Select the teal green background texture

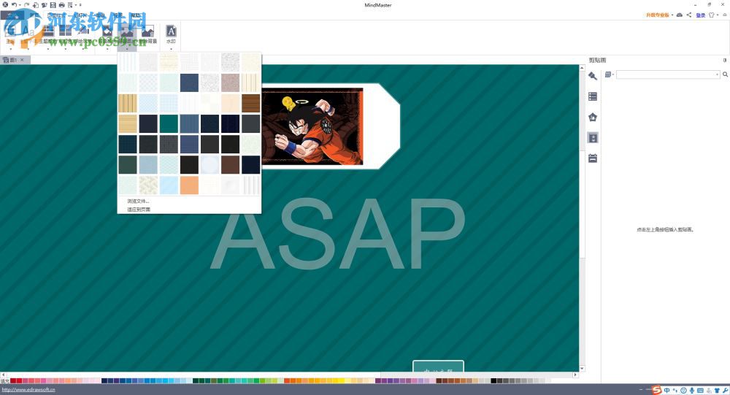(169, 124)
